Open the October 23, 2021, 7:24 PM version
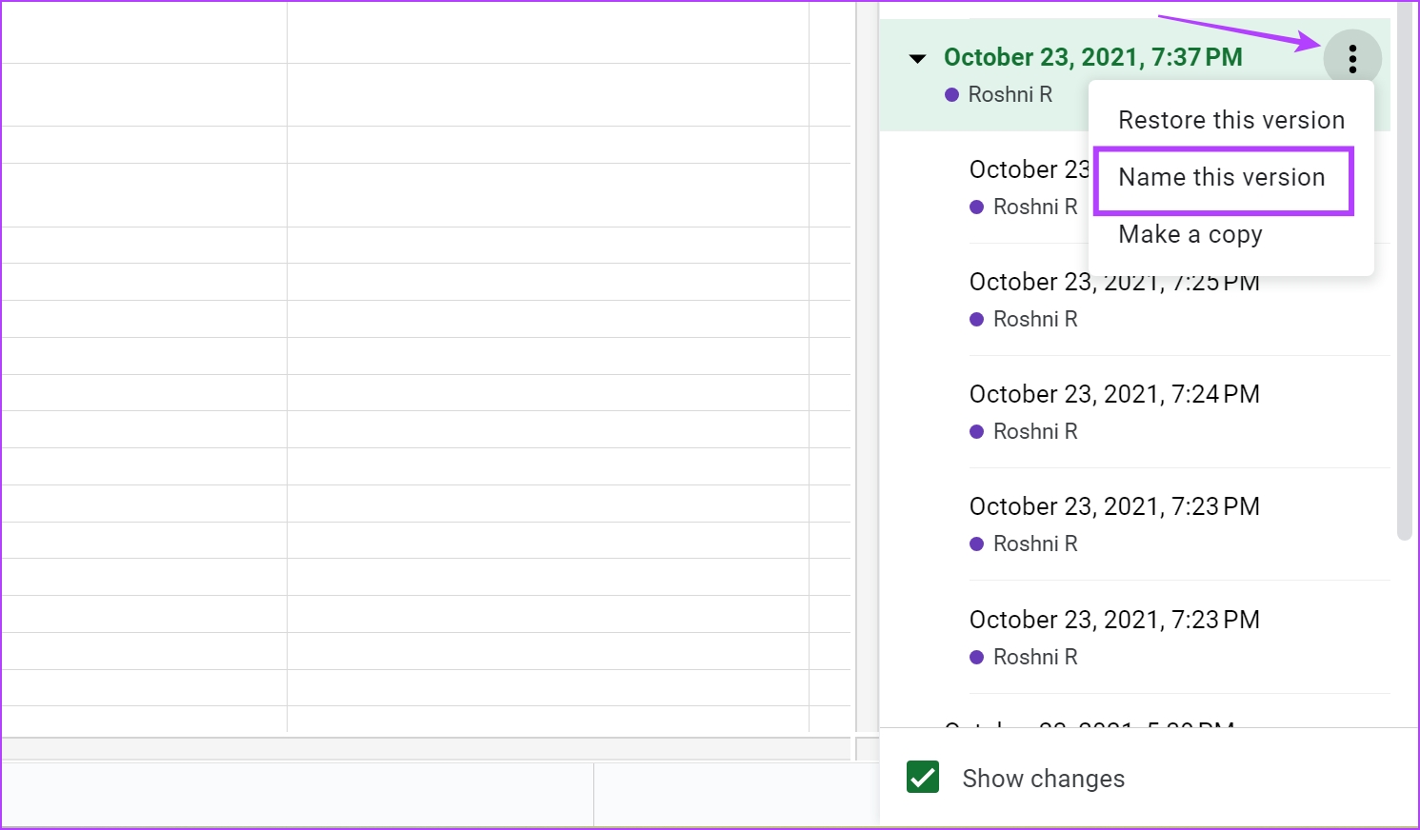Image resolution: width=1420 pixels, height=830 pixels. tap(1179, 412)
